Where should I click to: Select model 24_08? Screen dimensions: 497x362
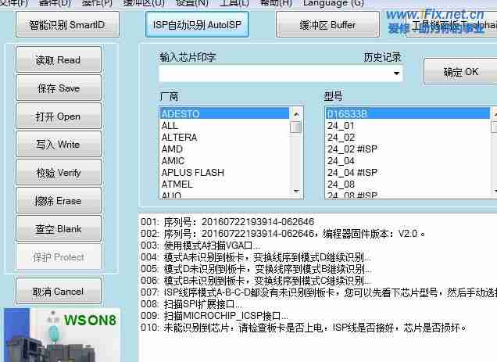[408, 185]
